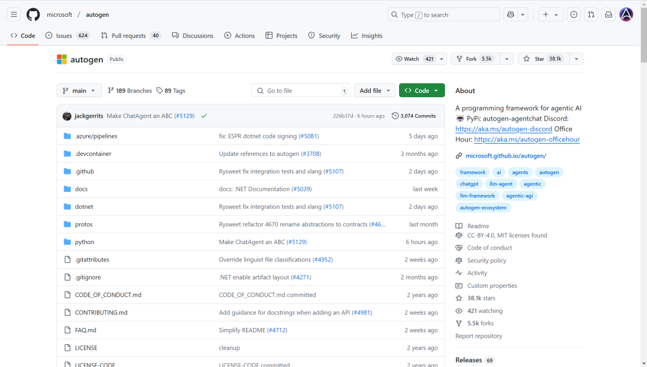647x367 pixels.
Task: Open the python folder
Action: (x=84, y=242)
